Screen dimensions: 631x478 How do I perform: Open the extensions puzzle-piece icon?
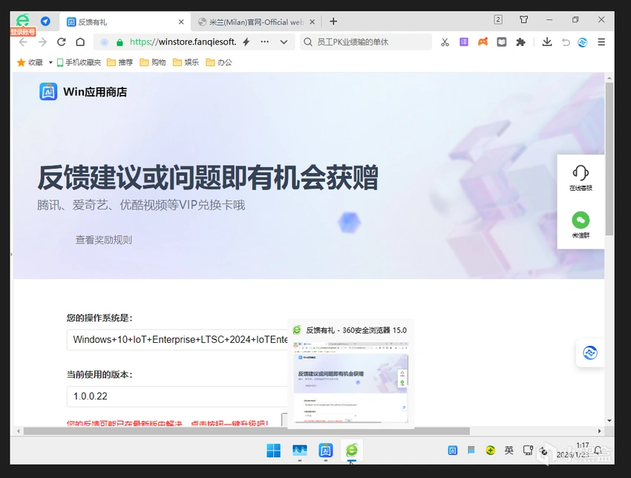coord(520,42)
